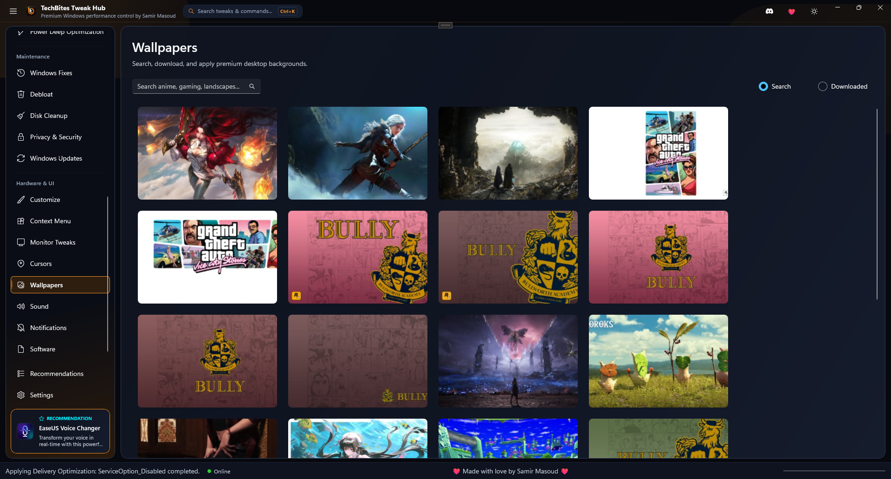Open the hamburger menu icon
The width and height of the screenshot is (891, 479).
pyautogui.click(x=13, y=11)
